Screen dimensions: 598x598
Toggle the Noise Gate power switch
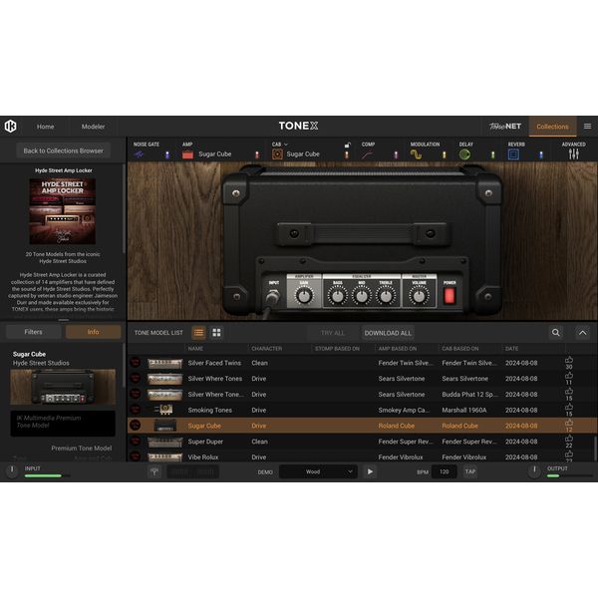coord(167,154)
